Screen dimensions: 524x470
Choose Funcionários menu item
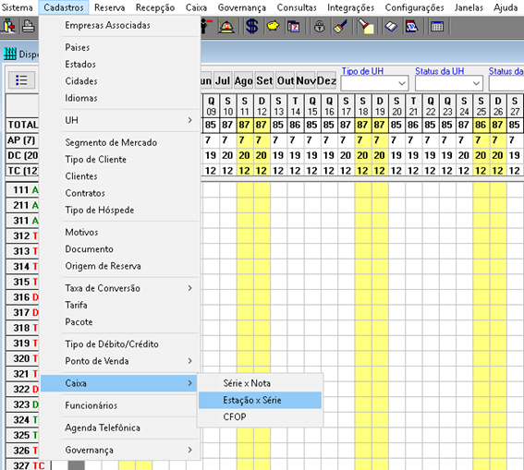pyautogui.click(x=119, y=405)
